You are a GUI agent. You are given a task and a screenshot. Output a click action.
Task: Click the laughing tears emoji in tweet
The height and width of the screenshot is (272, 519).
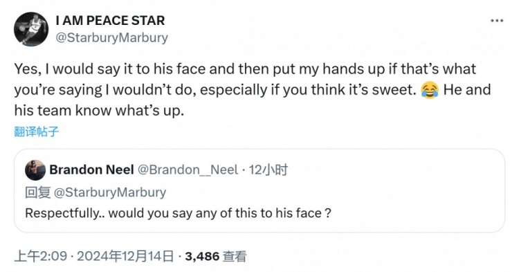click(430, 91)
